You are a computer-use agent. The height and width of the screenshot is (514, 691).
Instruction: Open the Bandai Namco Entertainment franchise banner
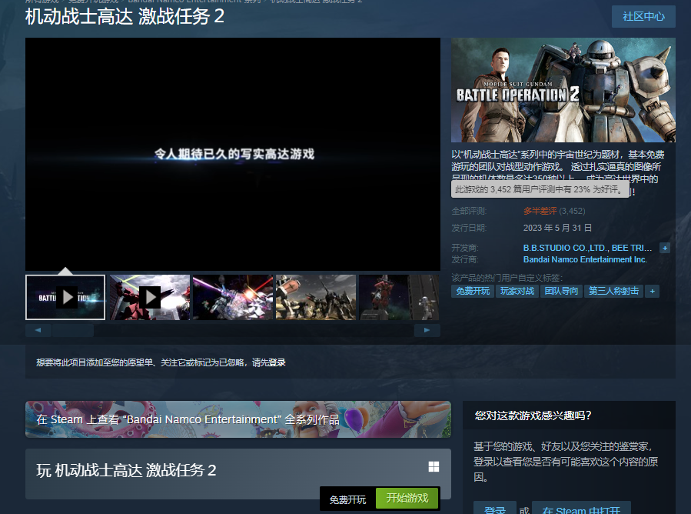[x=238, y=419]
